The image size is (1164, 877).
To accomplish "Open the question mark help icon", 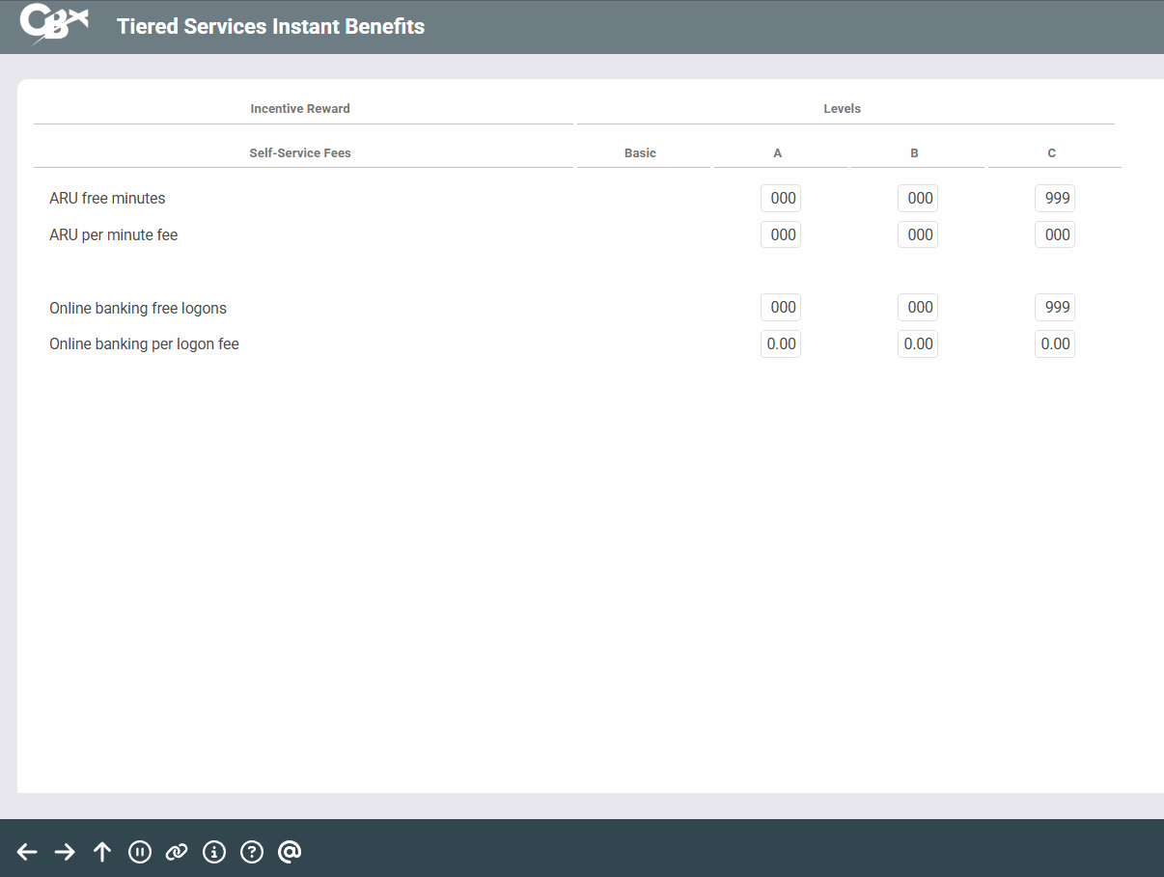I will (x=252, y=851).
